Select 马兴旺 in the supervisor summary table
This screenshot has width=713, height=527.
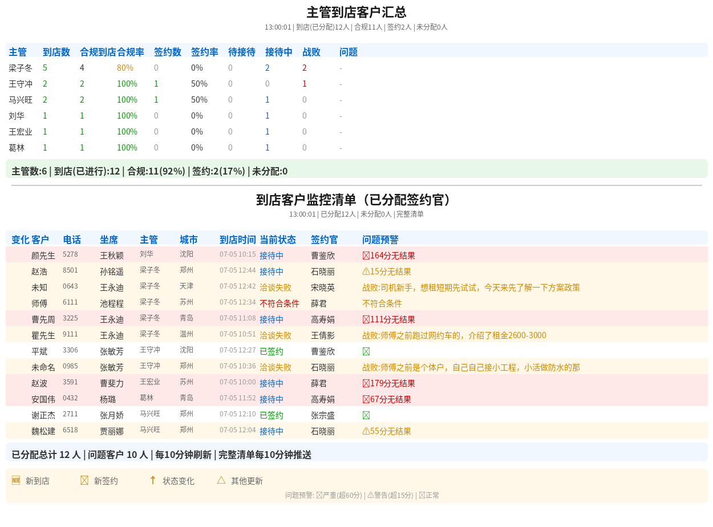coord(21,100)
